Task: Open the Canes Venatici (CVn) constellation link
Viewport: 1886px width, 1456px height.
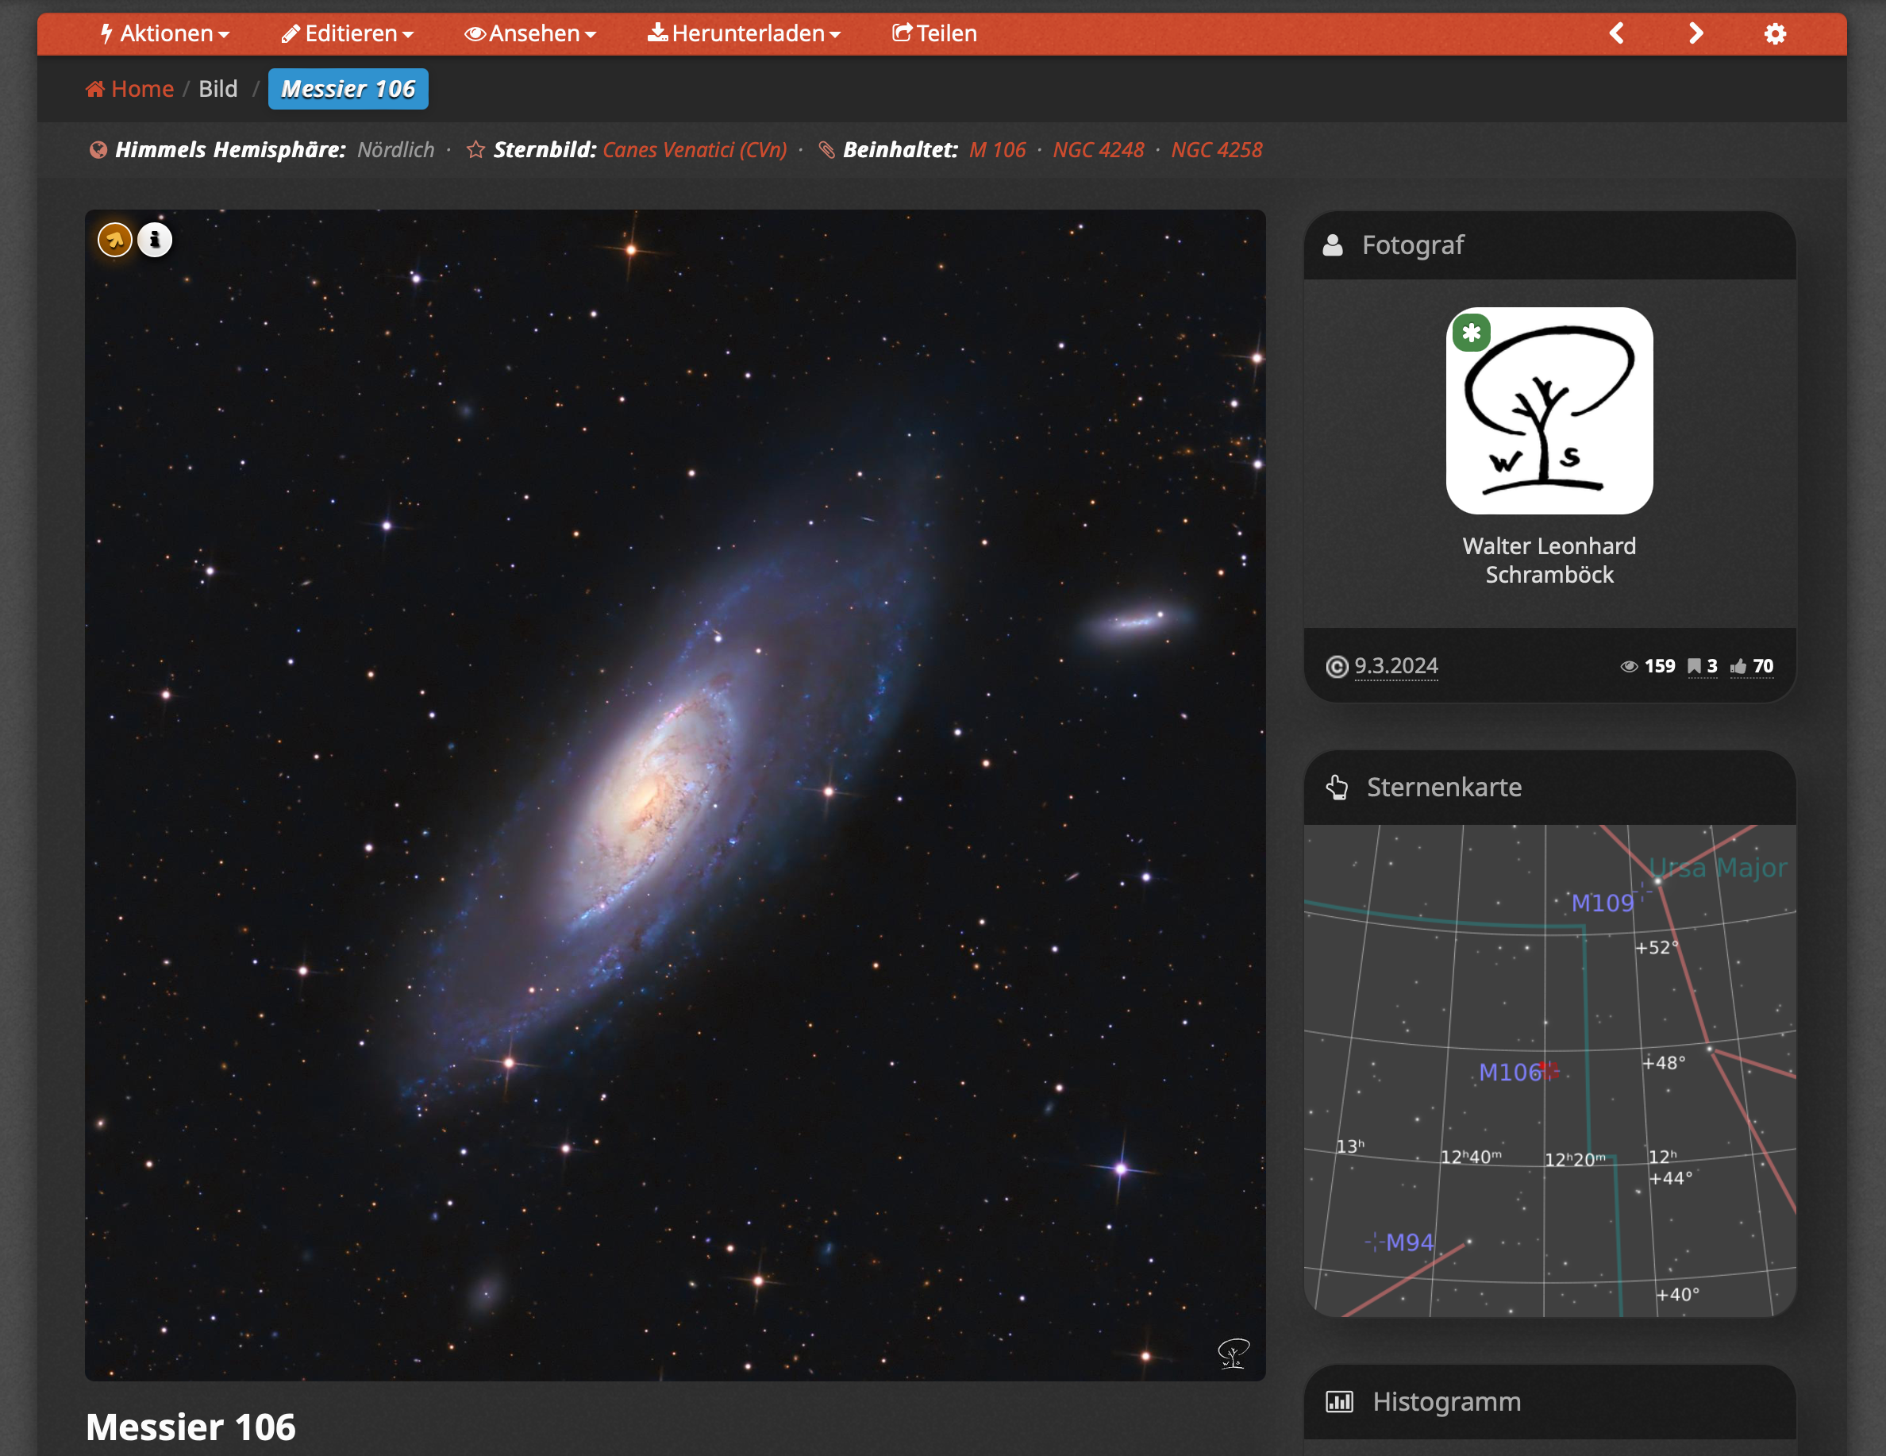Action: [x=695, y=149]
